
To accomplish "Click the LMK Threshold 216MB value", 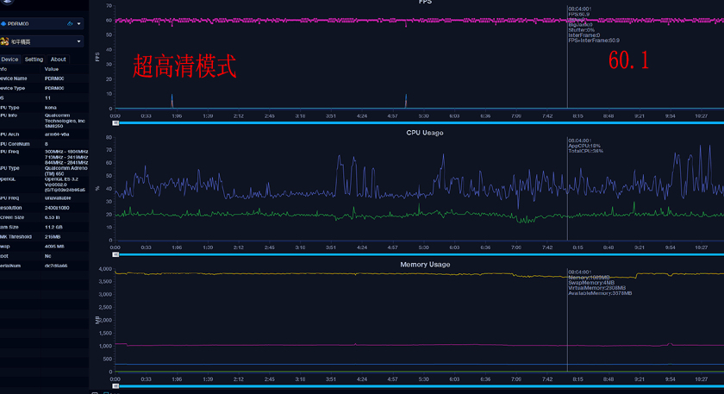I will [53, 236].
